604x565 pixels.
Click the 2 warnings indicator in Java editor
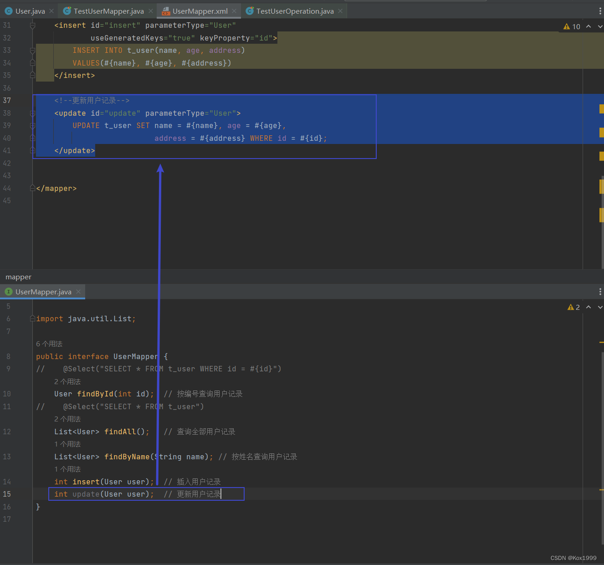pyautogui.click(x=573, y=307)
